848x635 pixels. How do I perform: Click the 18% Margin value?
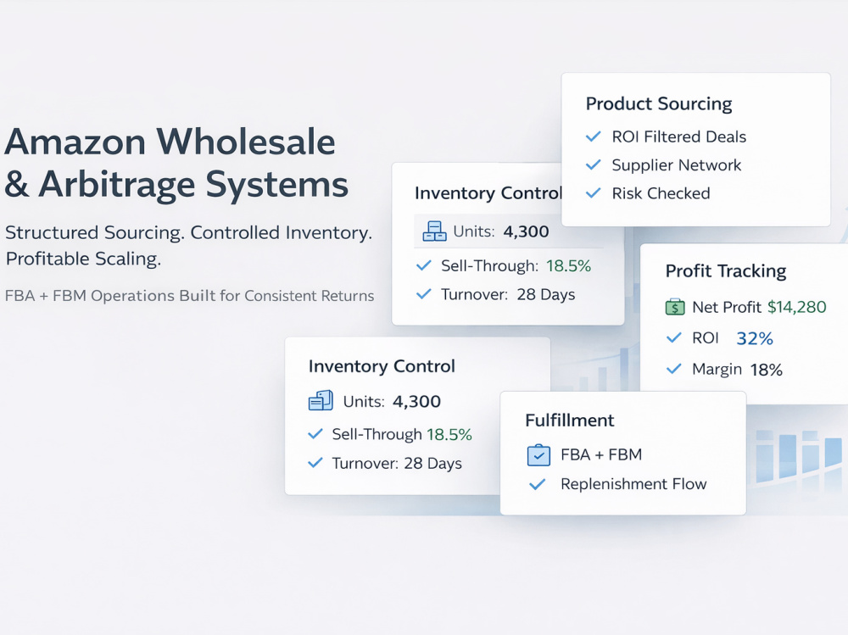[767, 370]
